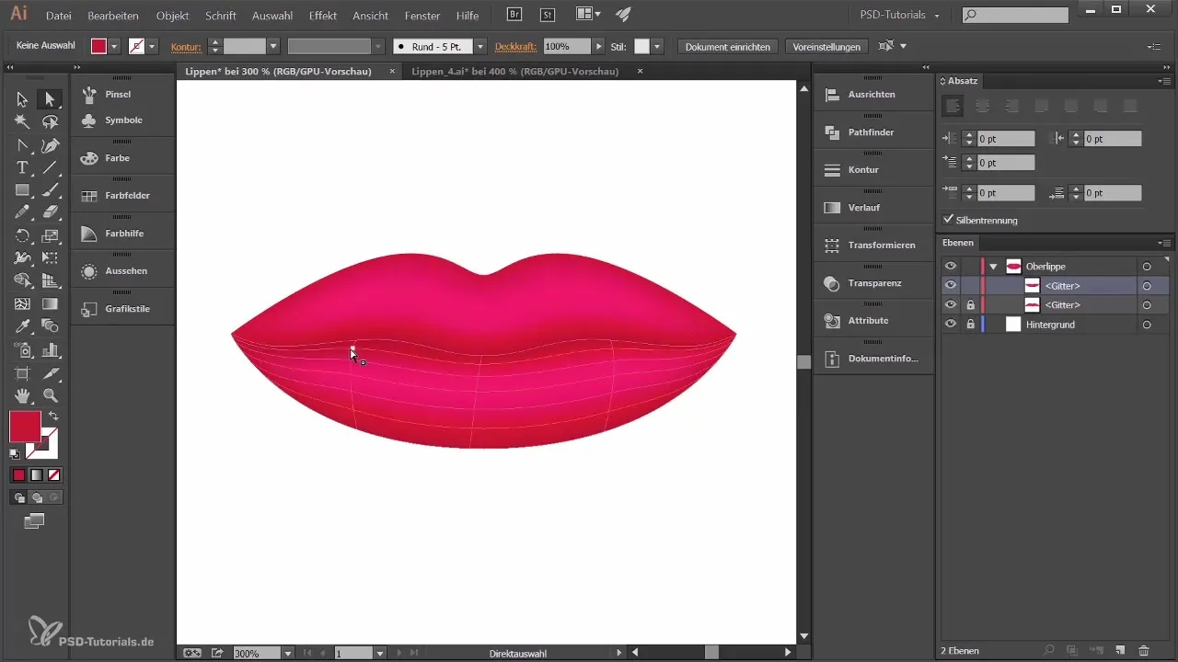Open Adobe Bridge via Br icon
The height and width of the screenshot is (662, 1178).
pyautogui.click(x=515, y=15)
